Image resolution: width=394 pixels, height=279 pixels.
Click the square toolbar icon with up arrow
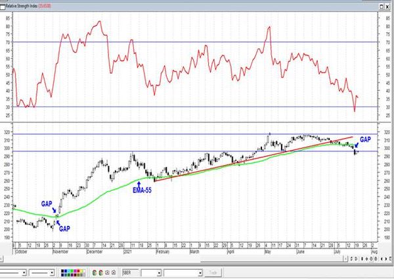click(x=107, y=272)
